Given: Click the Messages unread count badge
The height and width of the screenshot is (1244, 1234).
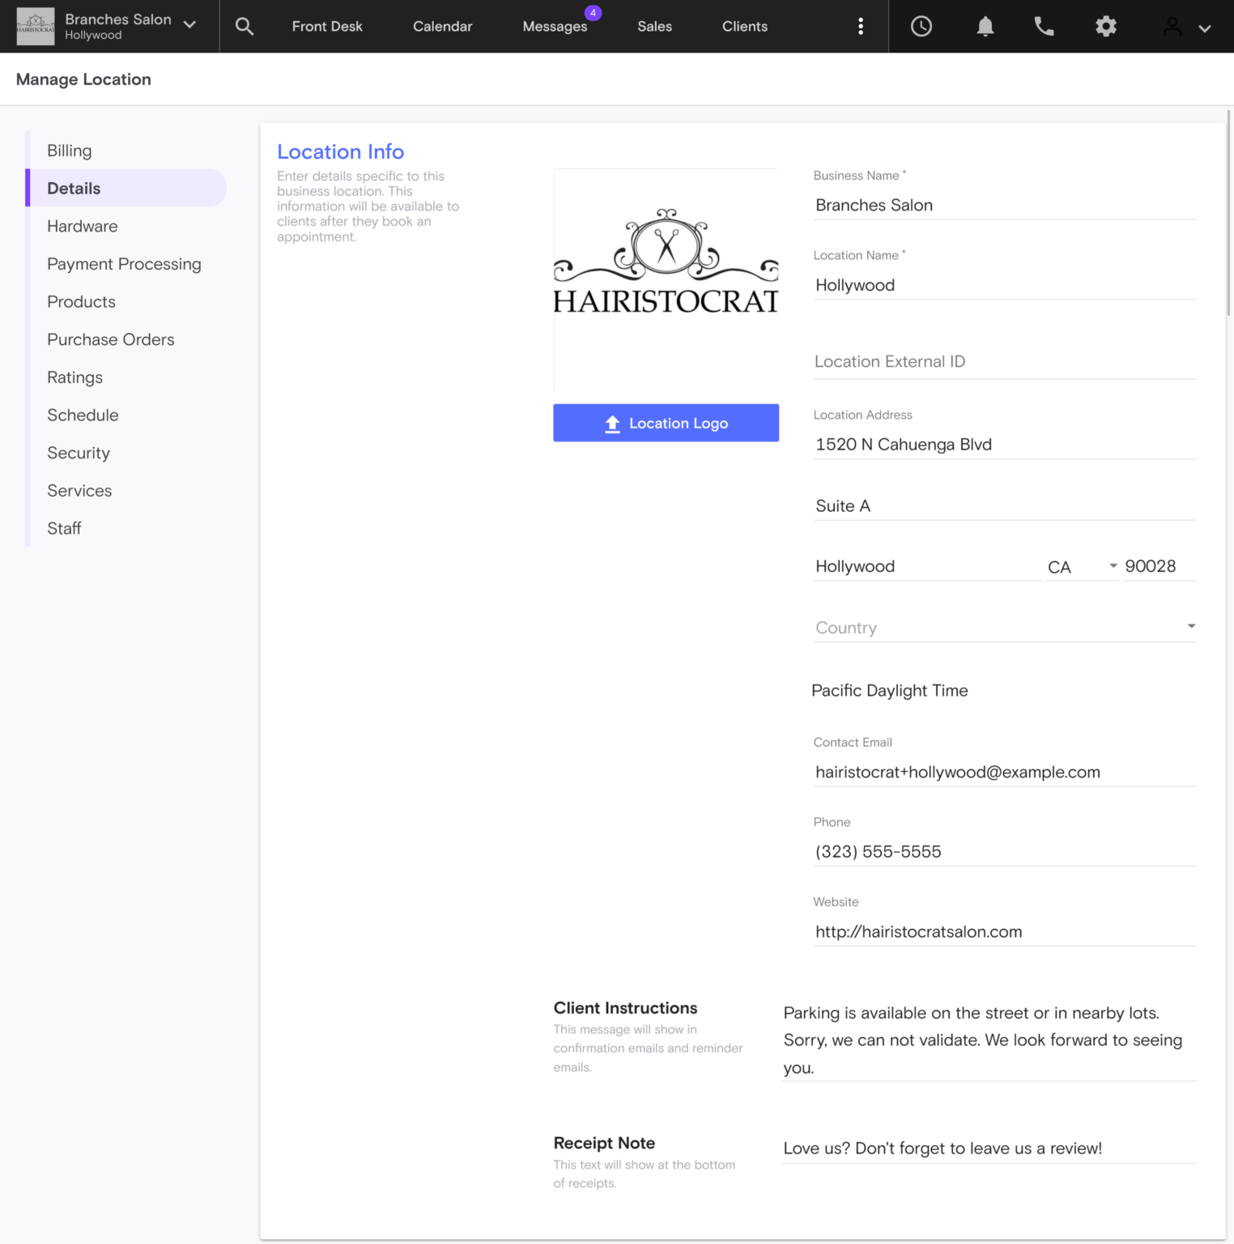Looking at the screenshot, I should click(x=594, y=11).
